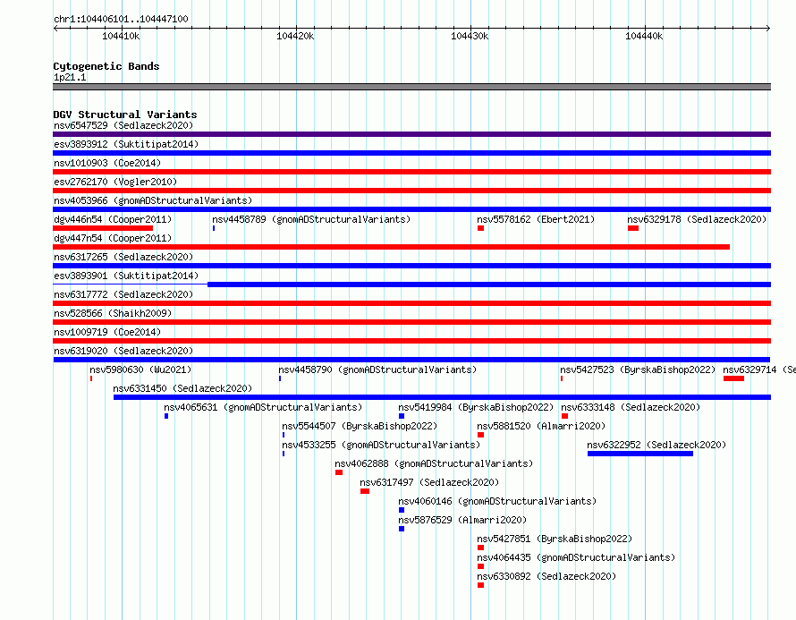Click the chr1:104406101..104447100 region label
The height and width of the screenshot is (620, 796).
121,19
